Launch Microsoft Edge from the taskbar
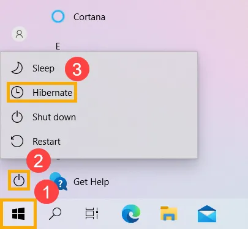The width and height of the screenshot is (248, 229). coord(131,214)
